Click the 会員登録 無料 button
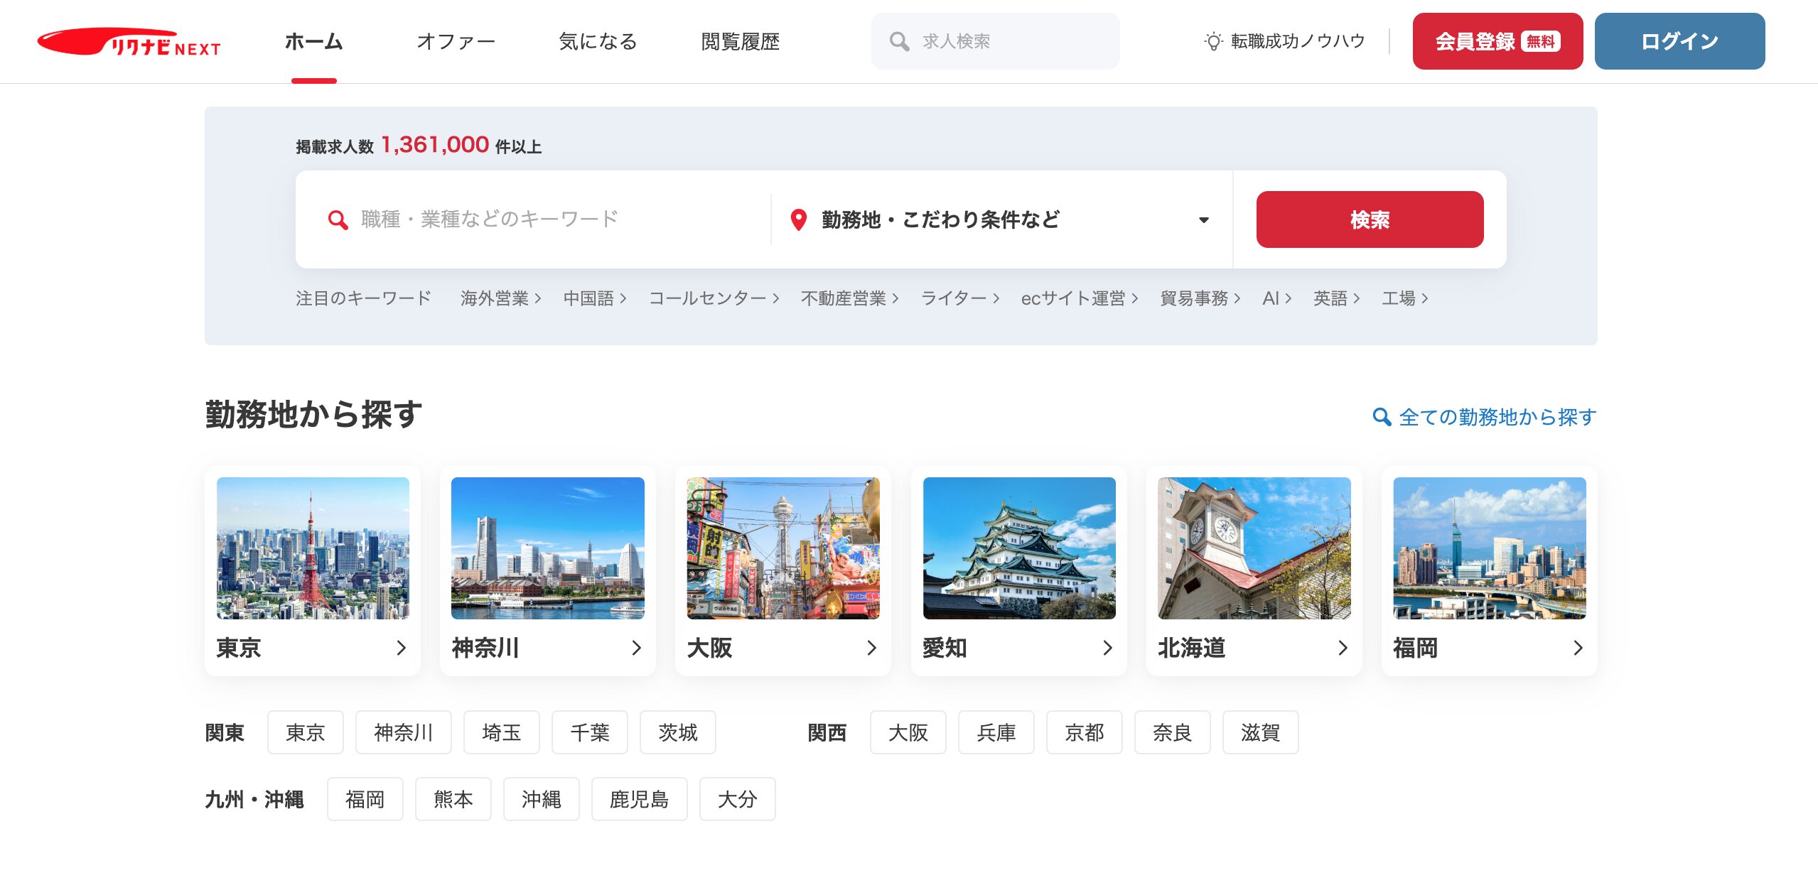This screenshot has height=885, width=1818. (1497, 41)
